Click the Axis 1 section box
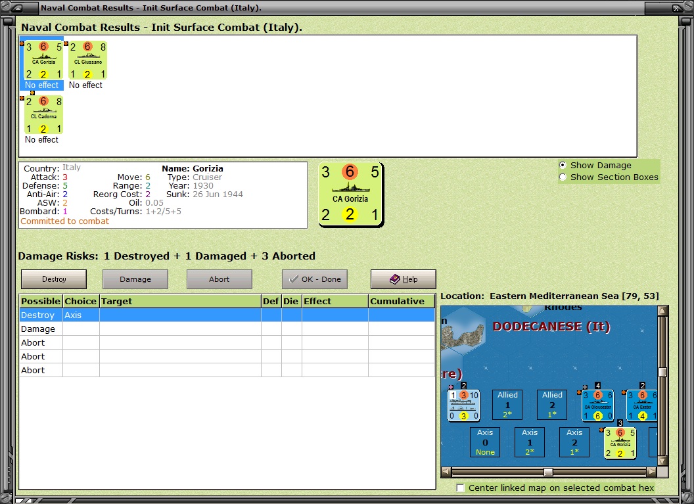This screenshot has height=504, width=694. [x=529, y=442]
